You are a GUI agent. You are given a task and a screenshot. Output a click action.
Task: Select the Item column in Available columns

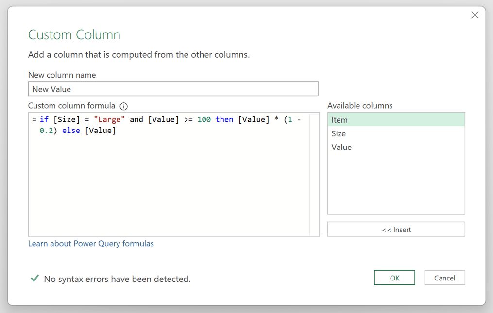[396, 120]
